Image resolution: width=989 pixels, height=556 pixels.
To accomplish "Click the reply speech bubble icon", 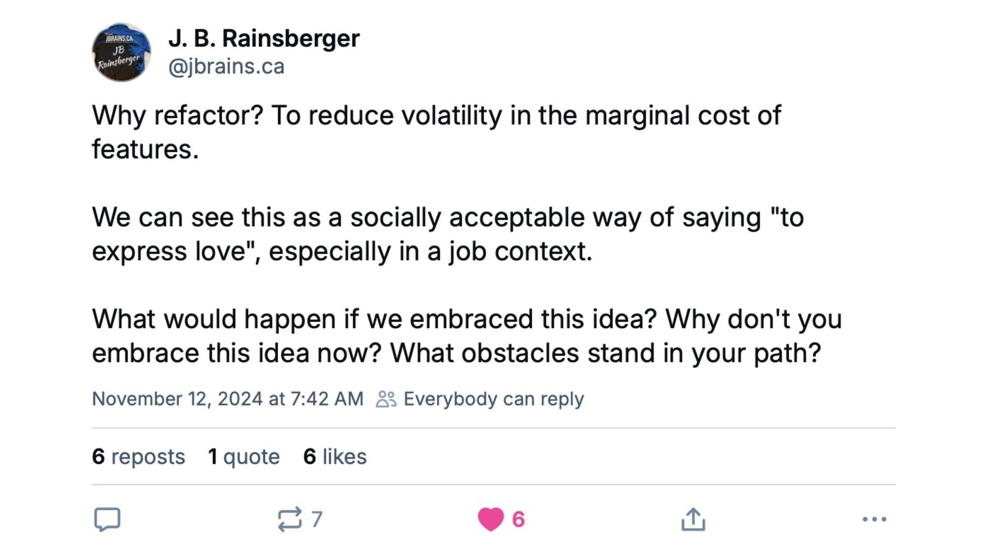I will tap(107, 519).
